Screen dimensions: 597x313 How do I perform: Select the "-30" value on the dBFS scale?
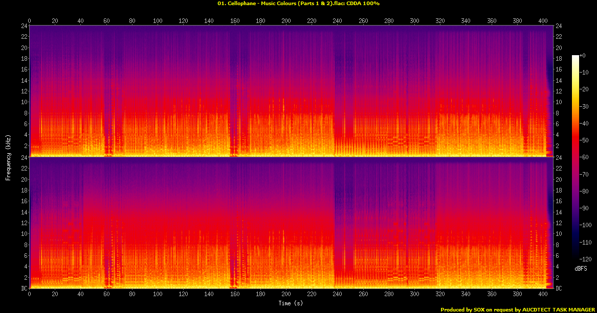584,106
